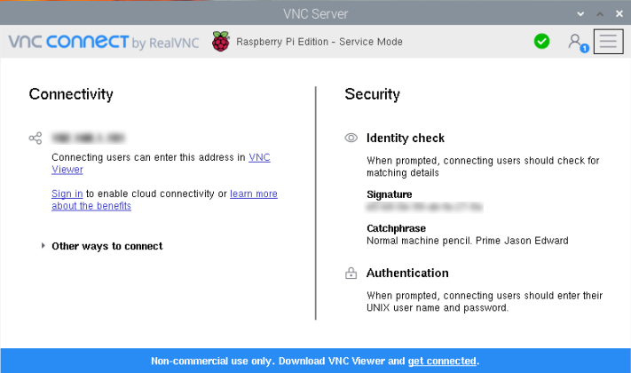Click the Authentication heading
The width and height of the screenshot is (631, 373).
(x=407, y=274)
